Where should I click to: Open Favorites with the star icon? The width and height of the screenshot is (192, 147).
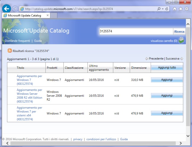tap(181, 9)
